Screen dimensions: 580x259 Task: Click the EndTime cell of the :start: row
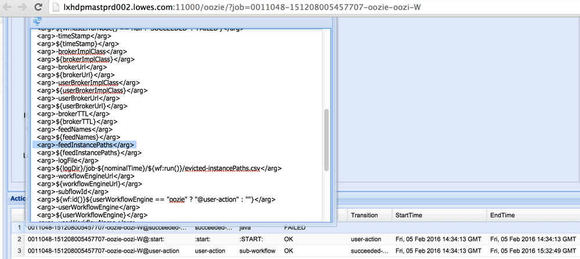(x=533, y=239)
